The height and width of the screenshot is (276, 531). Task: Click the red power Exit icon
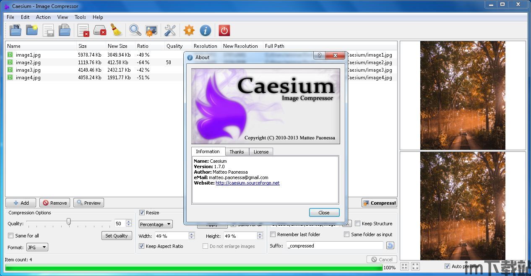coord(224,30)
